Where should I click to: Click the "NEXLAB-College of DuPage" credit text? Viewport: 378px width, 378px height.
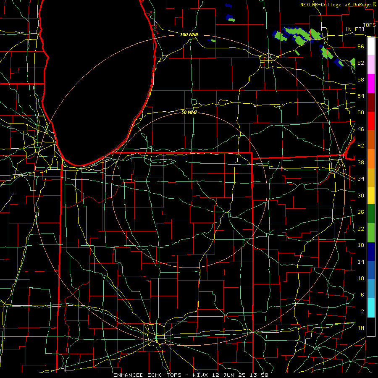point(335,5)
